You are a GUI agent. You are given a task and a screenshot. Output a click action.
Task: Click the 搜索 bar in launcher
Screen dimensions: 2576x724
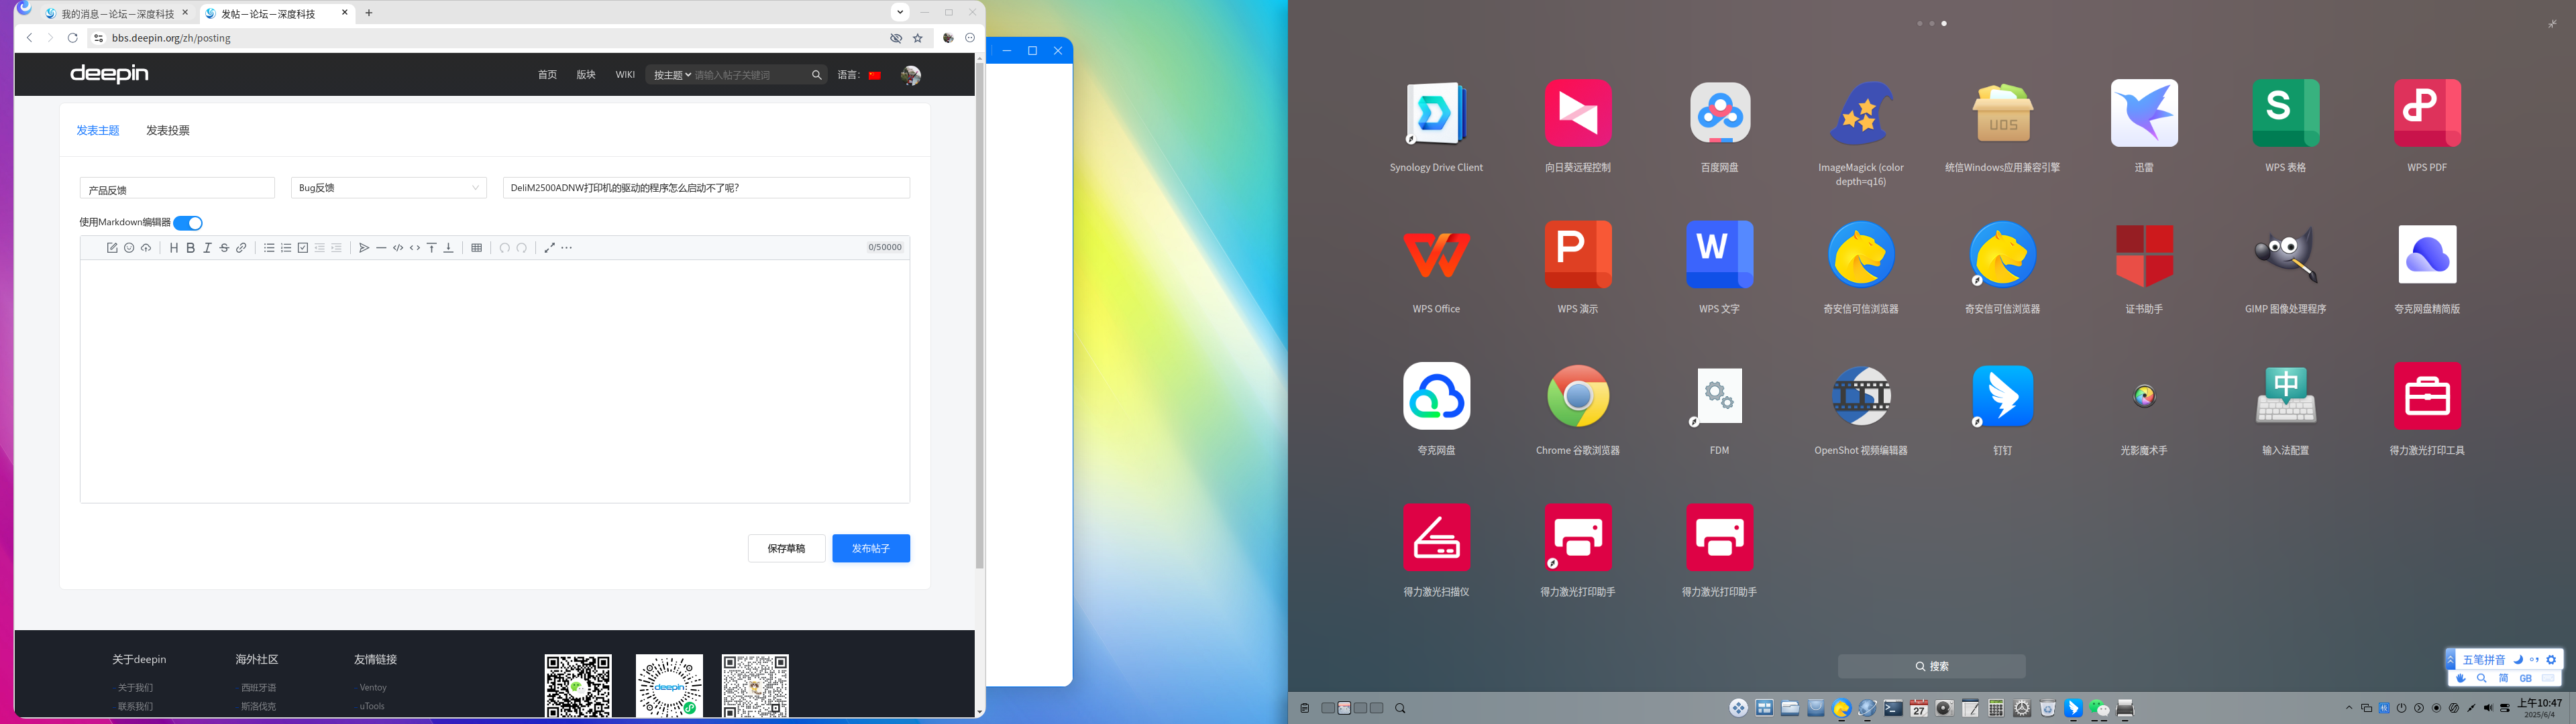point(1931,667)
